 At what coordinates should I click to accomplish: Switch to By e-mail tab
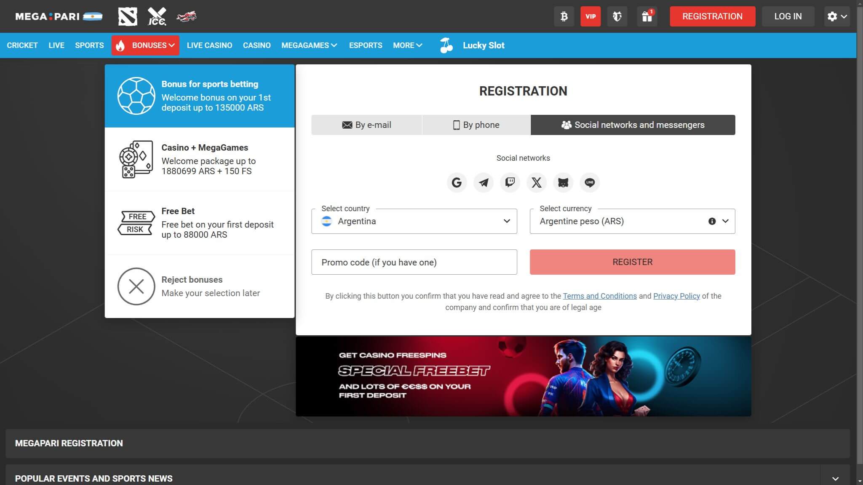coord(366,125)
